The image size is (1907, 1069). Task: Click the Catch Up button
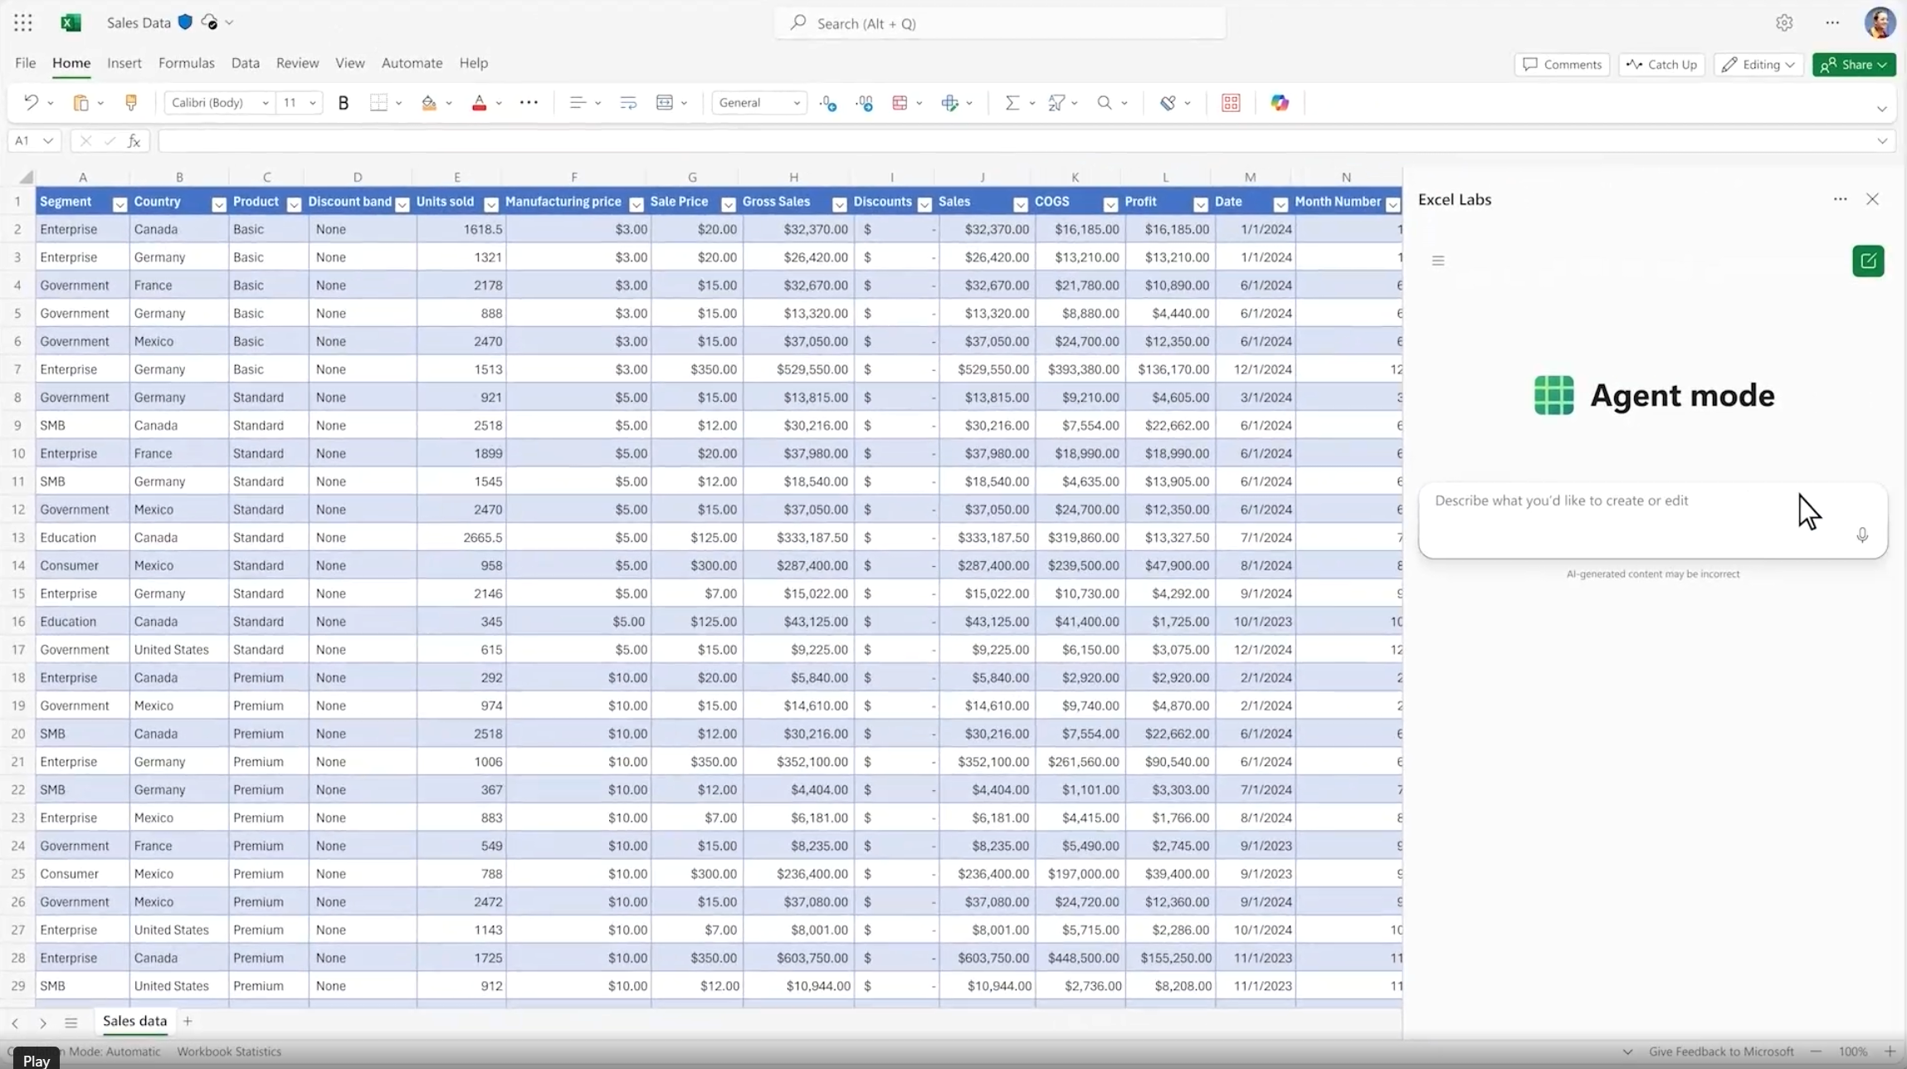click(x=1661, y=65)
